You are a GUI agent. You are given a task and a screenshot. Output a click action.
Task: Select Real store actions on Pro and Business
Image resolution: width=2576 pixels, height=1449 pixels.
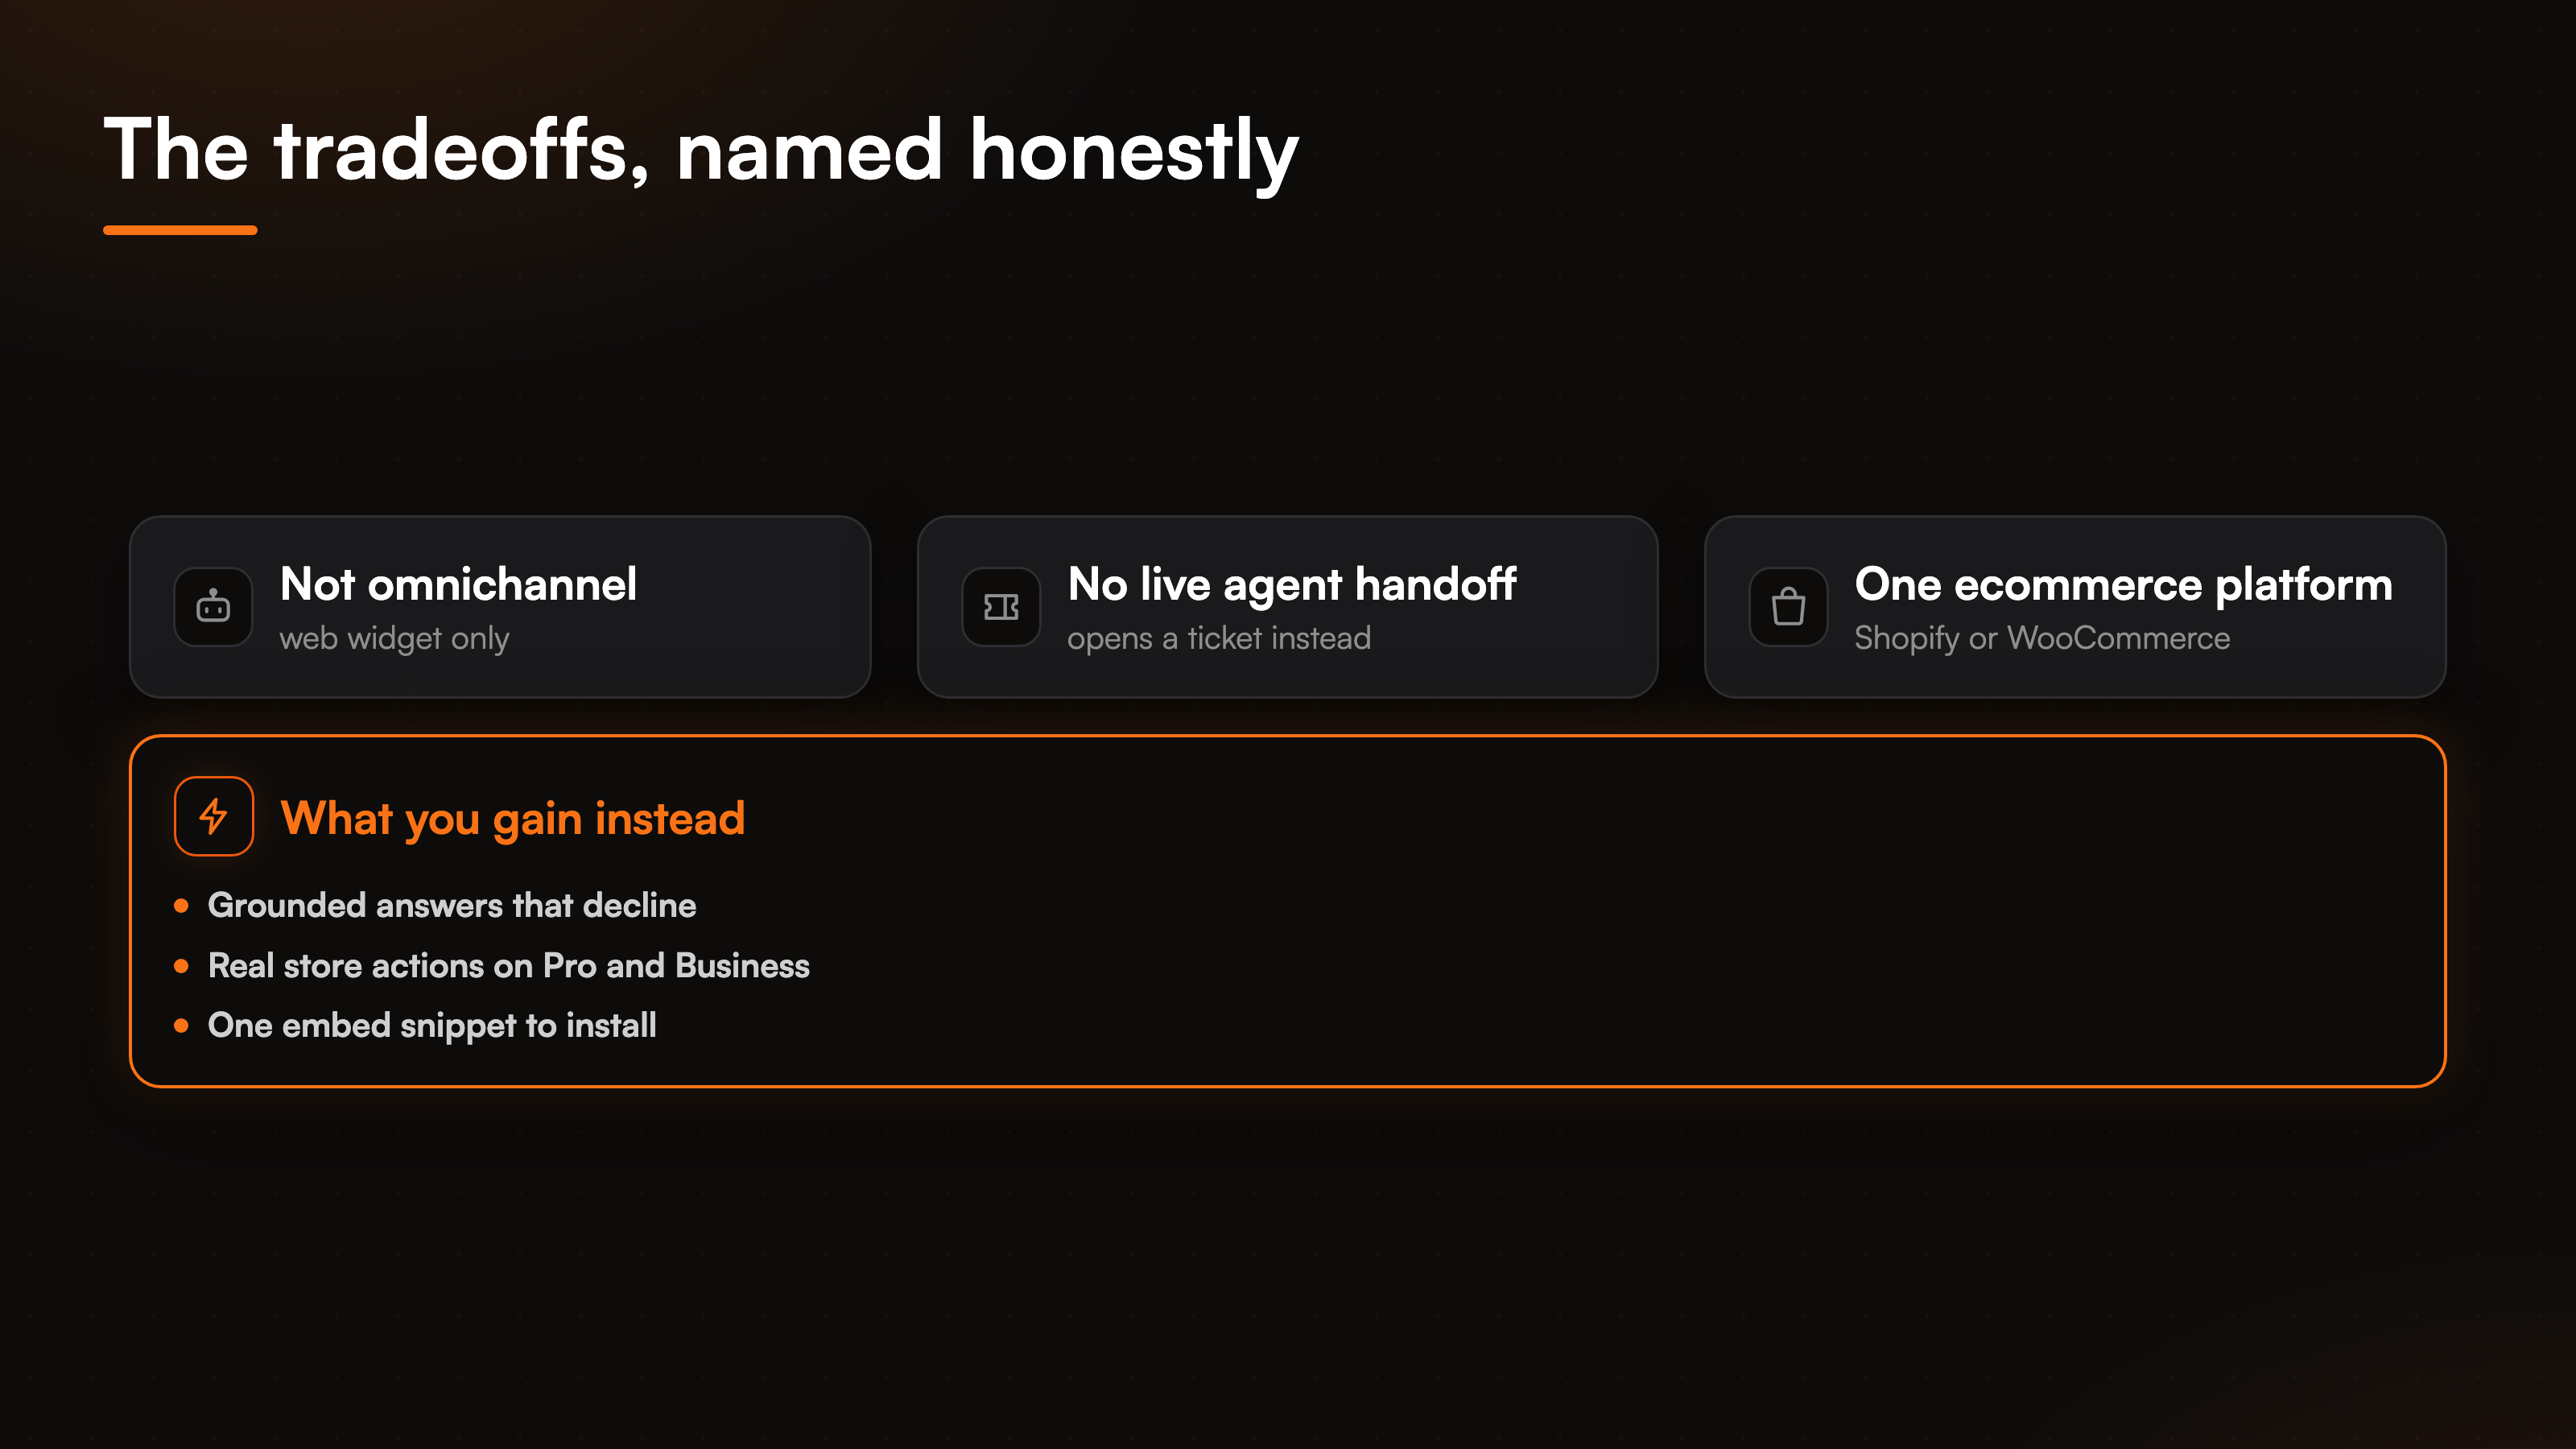click(509, 966)
